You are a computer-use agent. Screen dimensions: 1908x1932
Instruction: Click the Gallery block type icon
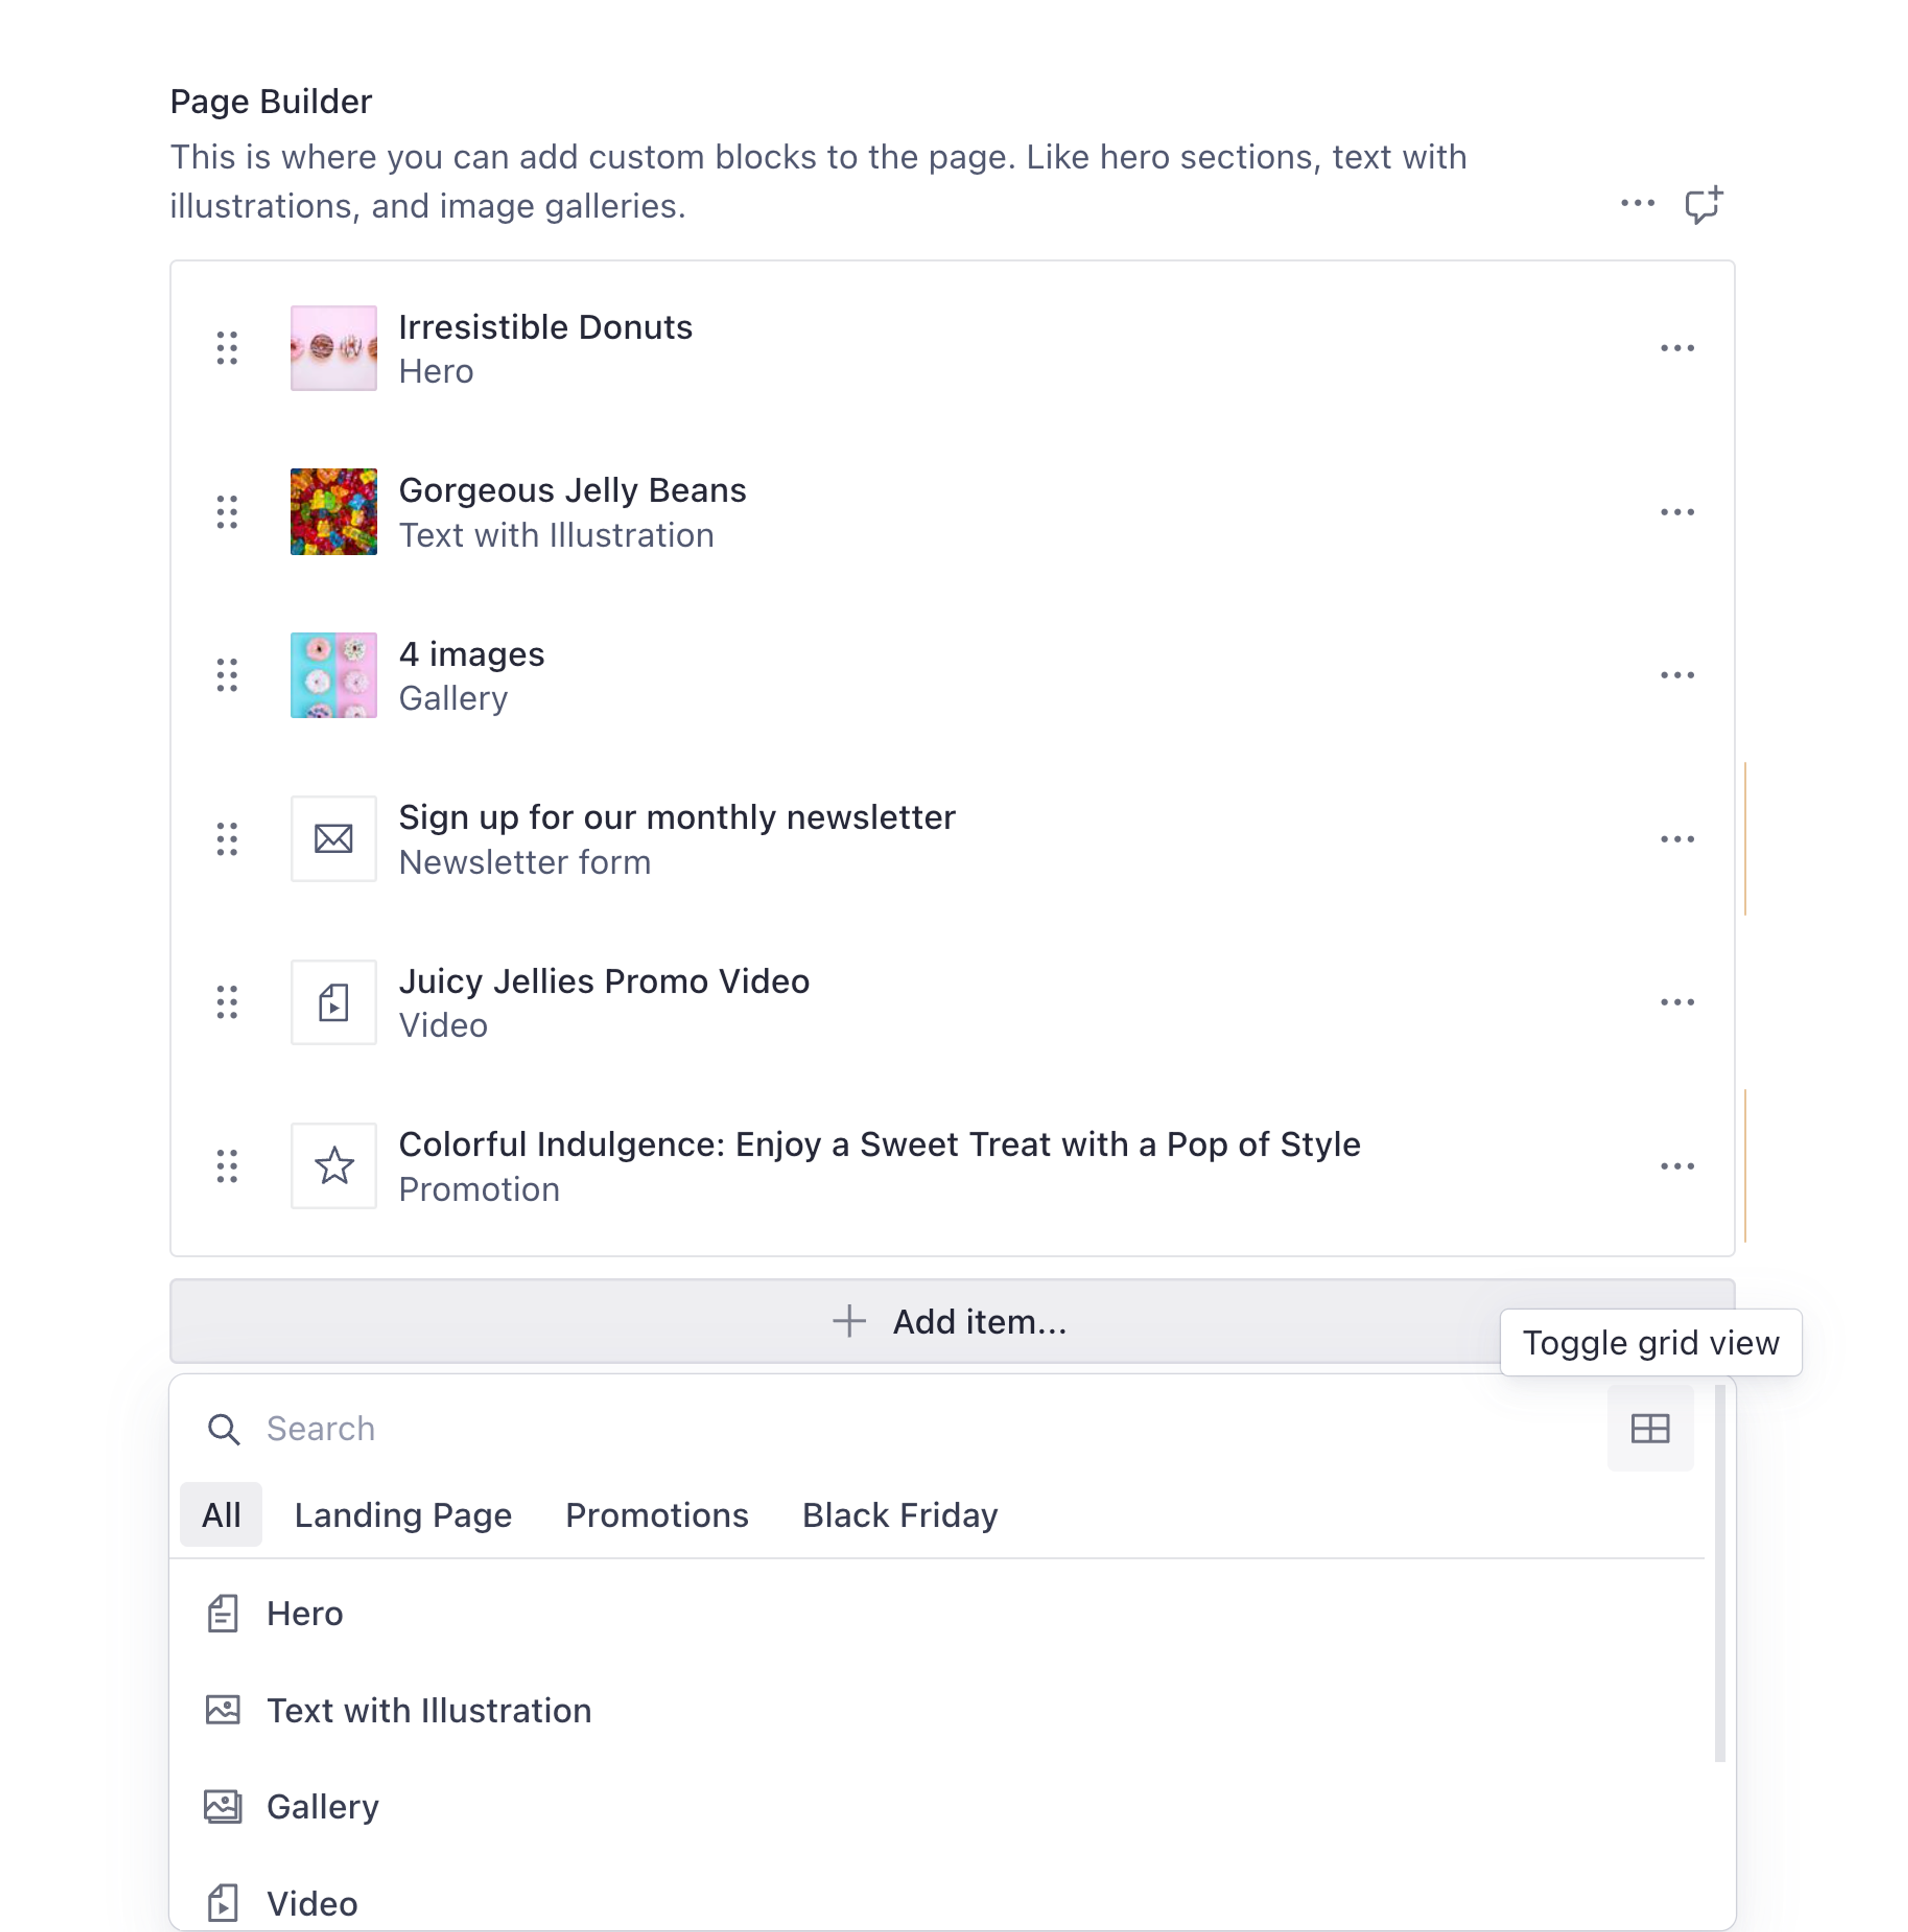tap(223, 1807)
